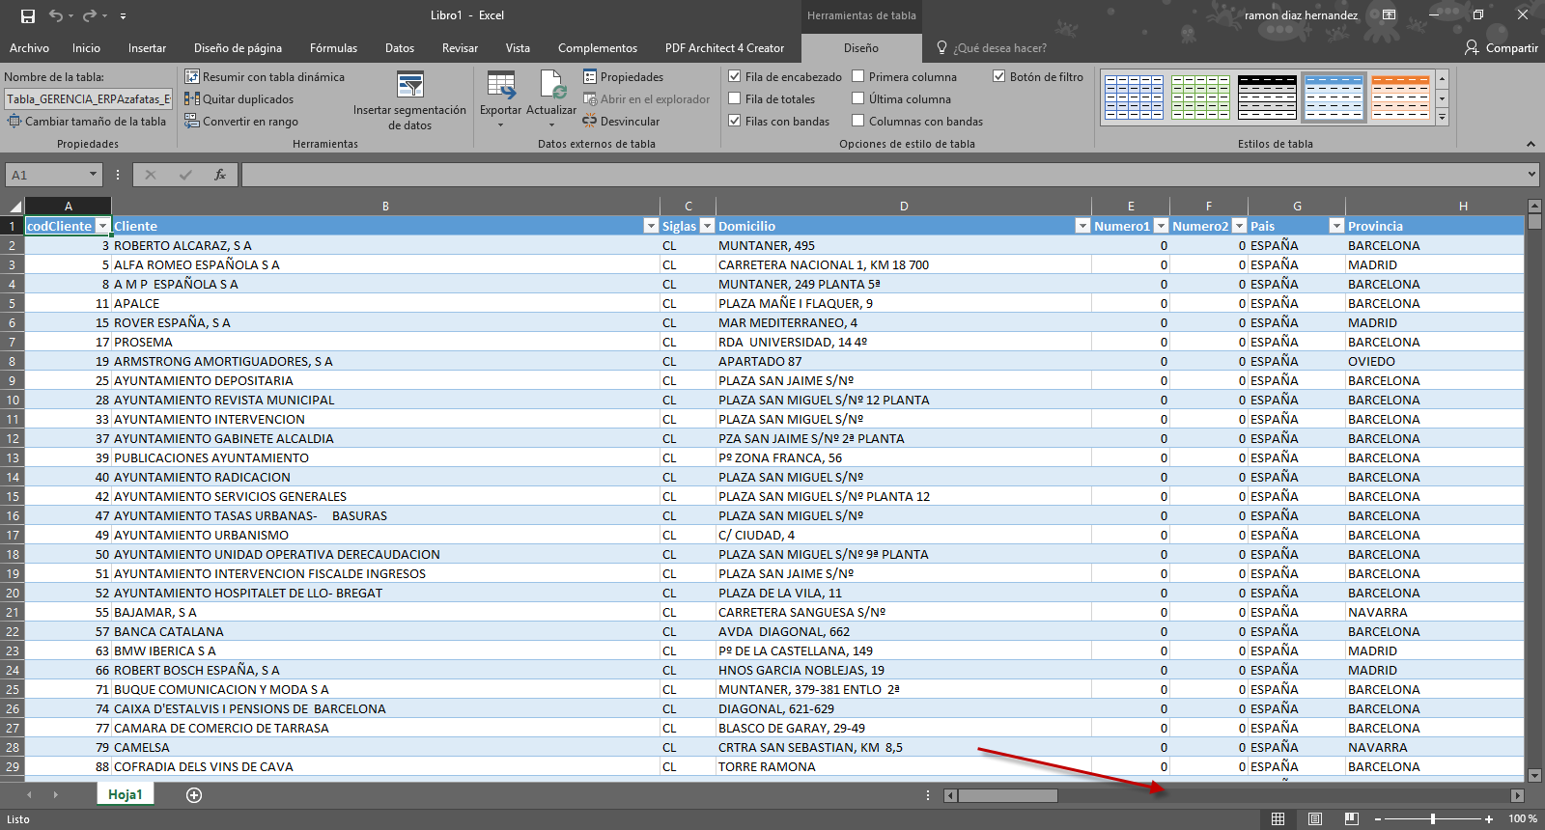
Task: Open Cliente column filter dropdown
Action: click(x=651, y=226)
